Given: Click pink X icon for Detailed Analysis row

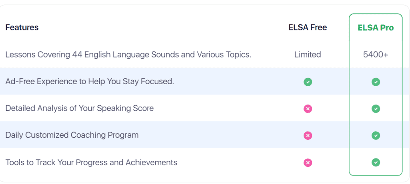Looking at the screenshot, I should [x=308, y=109].
